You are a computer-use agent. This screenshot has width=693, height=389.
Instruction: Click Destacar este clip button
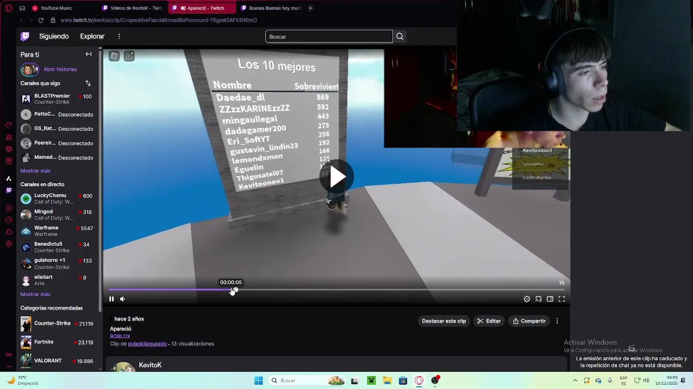coord(444,321)
